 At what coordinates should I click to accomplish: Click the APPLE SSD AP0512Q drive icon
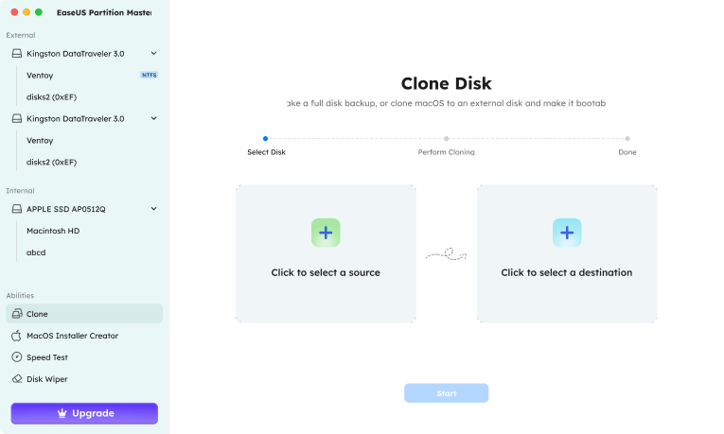pyautogui.click(x=16, y=209)
